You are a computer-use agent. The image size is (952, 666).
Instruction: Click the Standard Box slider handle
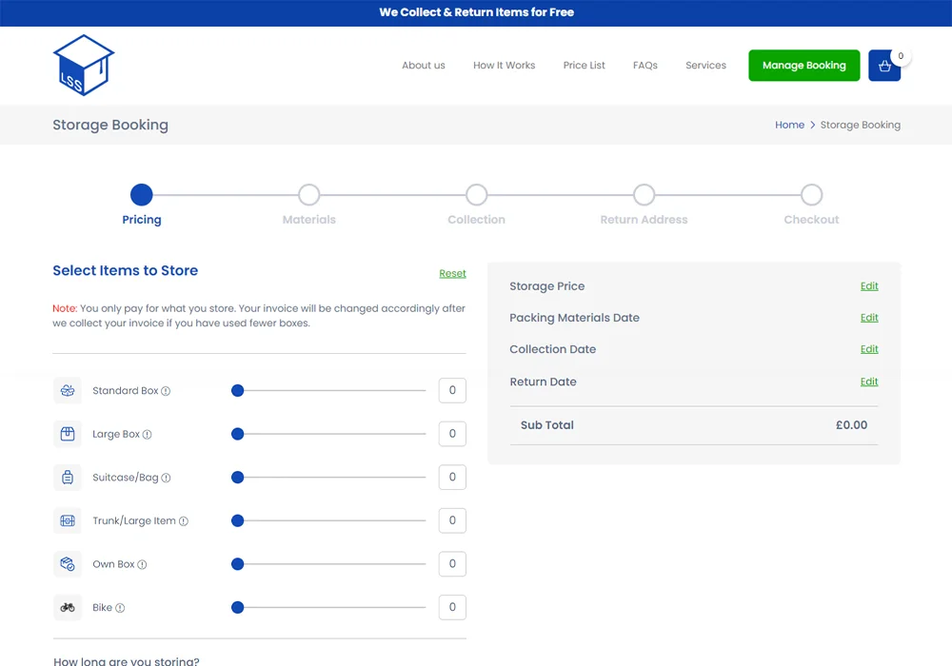(x=238, y=390)
